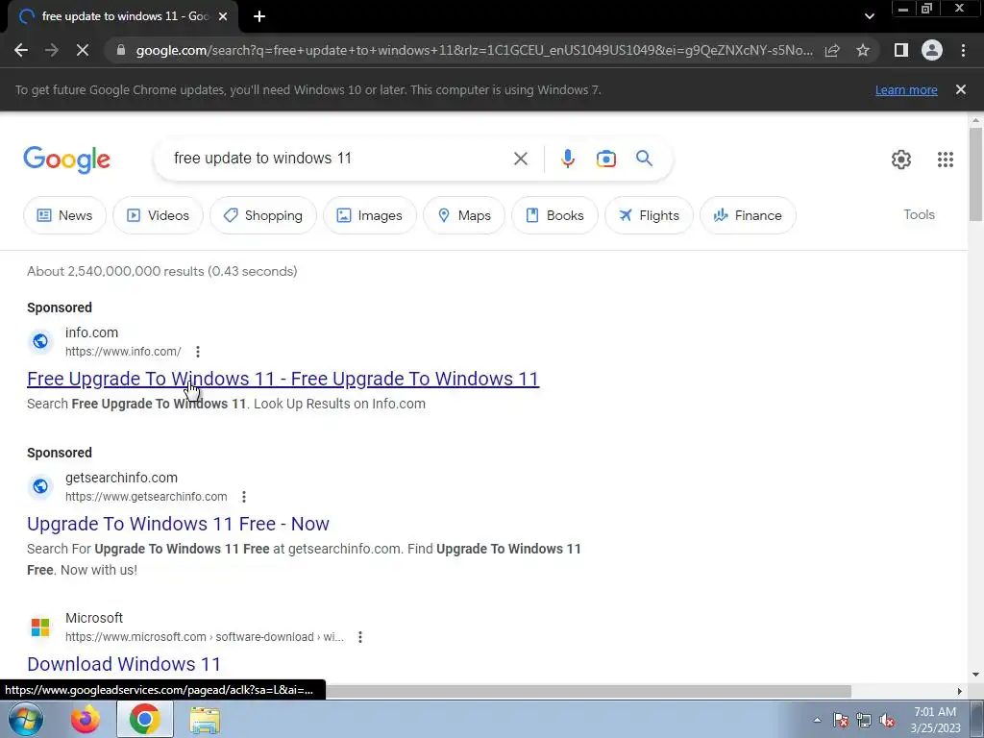
Task: Open the Chrome profile avatar
Action: click(x=932, y=50)
